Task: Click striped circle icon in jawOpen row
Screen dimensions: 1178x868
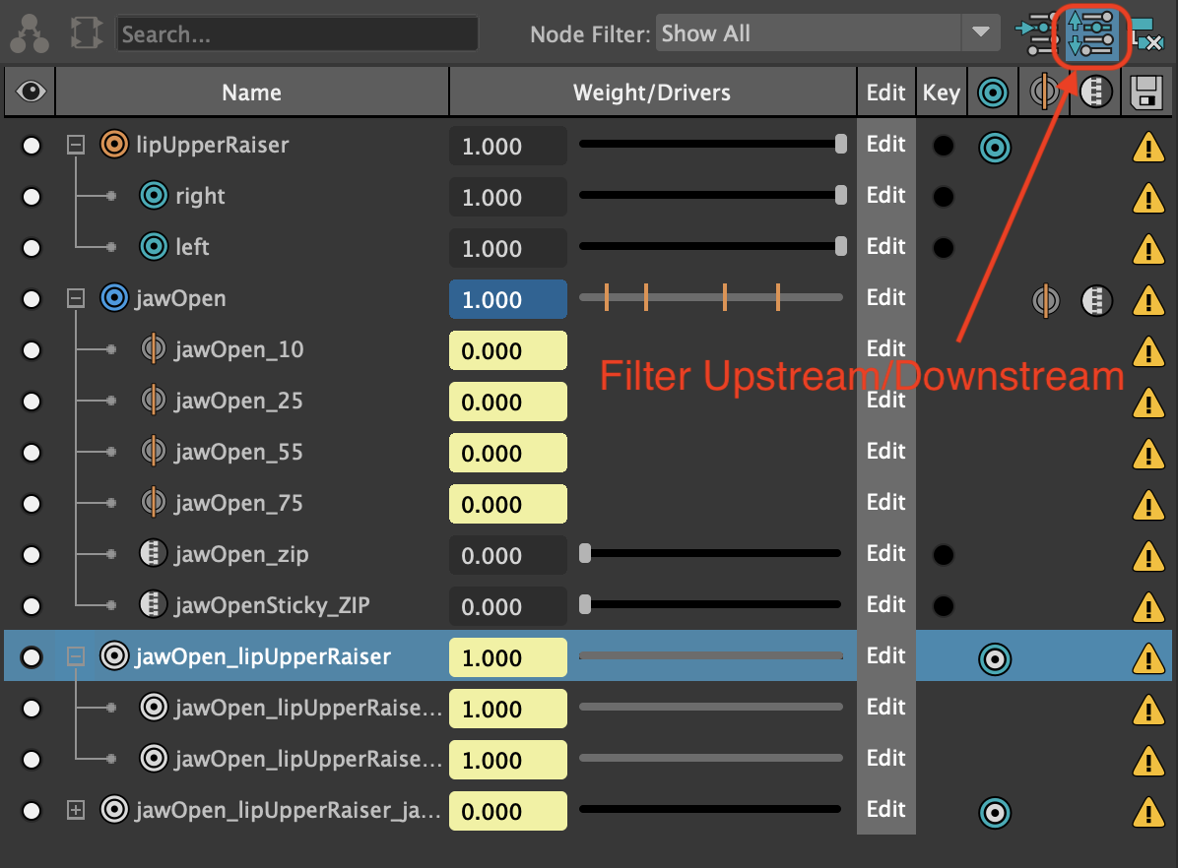Action: pyautogui.click(x=1096, y=301)
